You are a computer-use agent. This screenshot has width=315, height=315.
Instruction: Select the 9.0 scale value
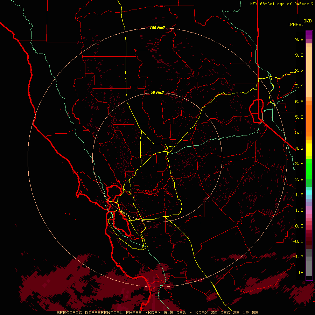point(299,55)
